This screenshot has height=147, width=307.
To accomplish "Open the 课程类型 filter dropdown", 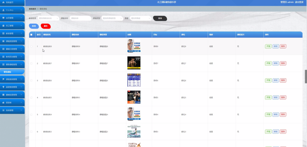I will tap(112, 18).
